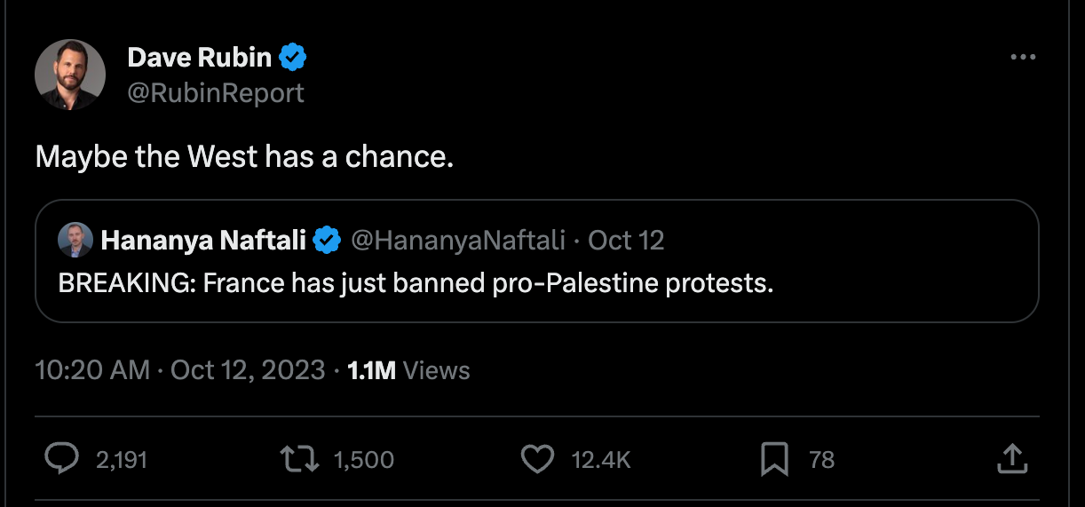
Task: Click the share upload icon
Action: coord(1012,458)
